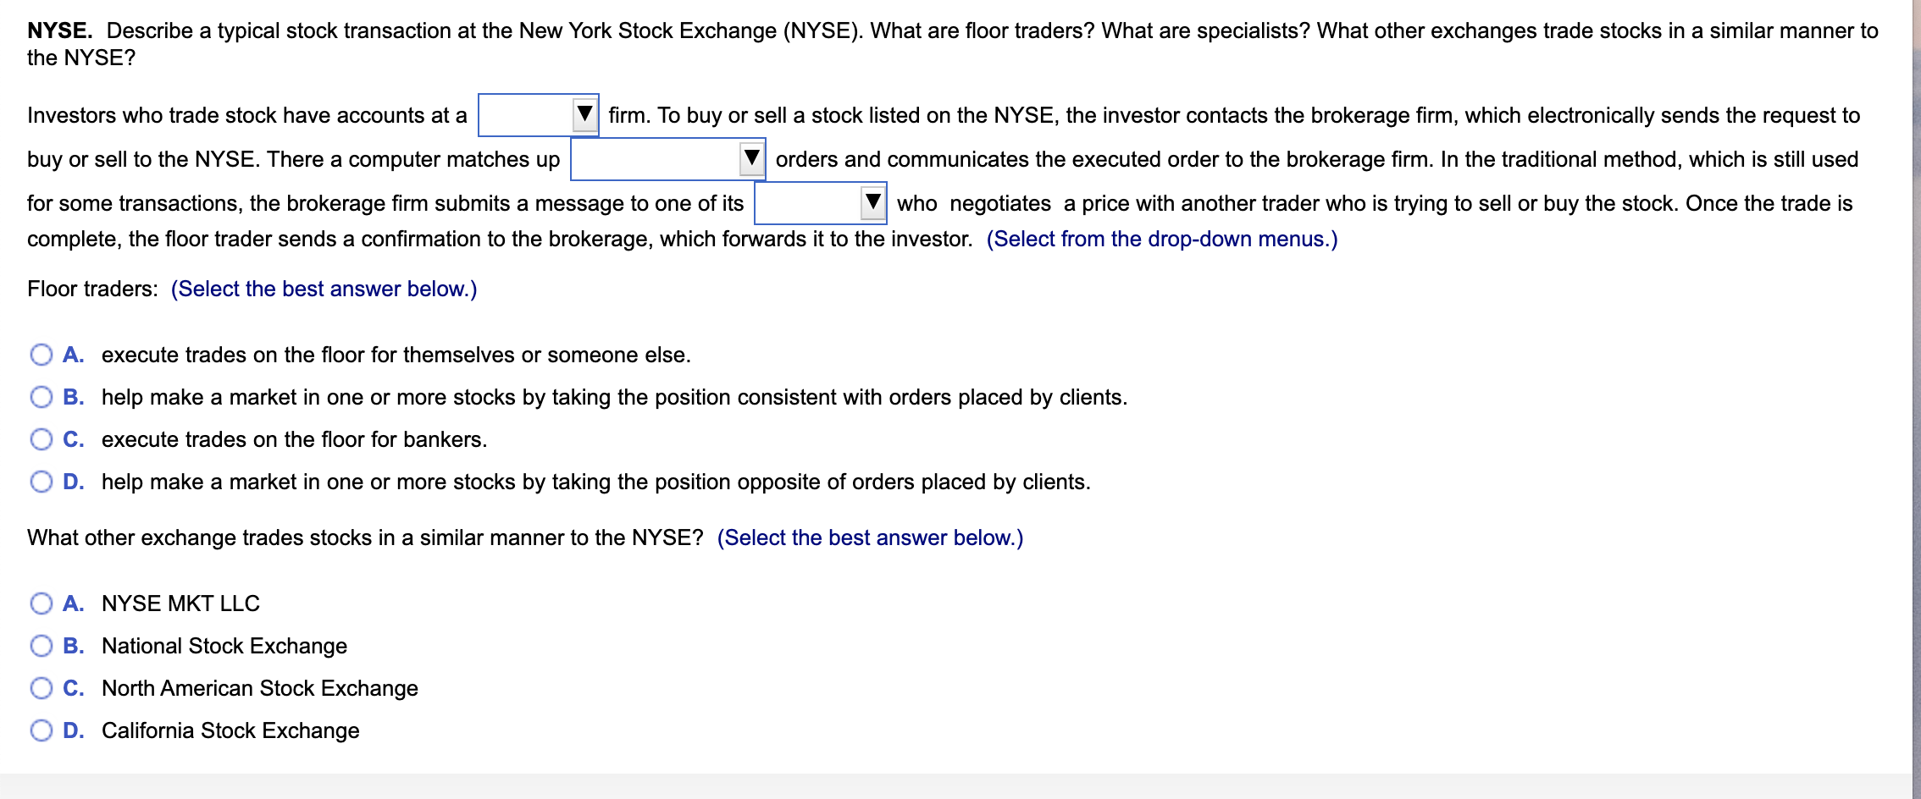The image size is (1921, 799).
Task: Click Select from the drop-down menus text
Action: pos(1162,240)
